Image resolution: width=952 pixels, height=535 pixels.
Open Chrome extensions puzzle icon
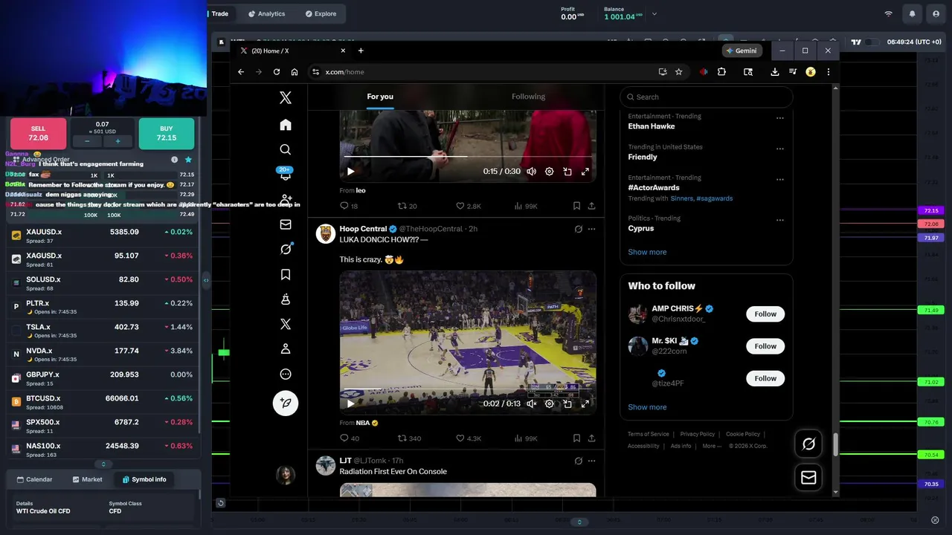click(x=721, y=72)
